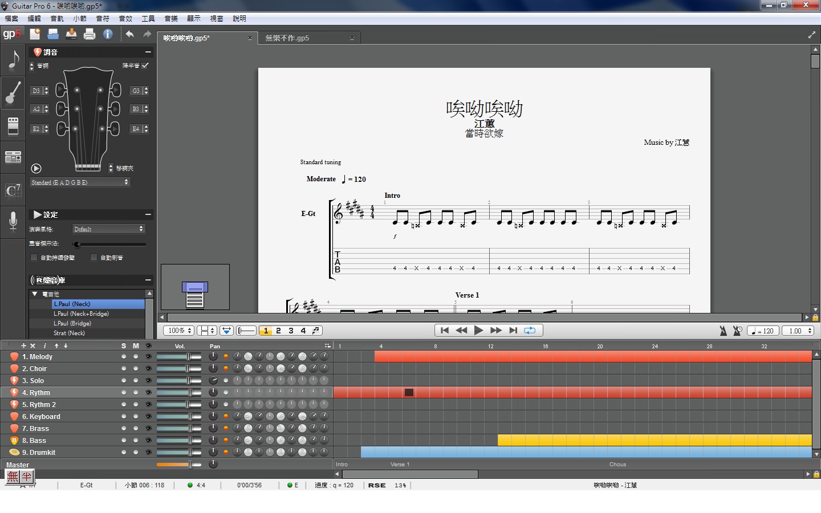Open a file with the folder icon
This screenshot has width=821, height=513.
click(x=53, y=34)
